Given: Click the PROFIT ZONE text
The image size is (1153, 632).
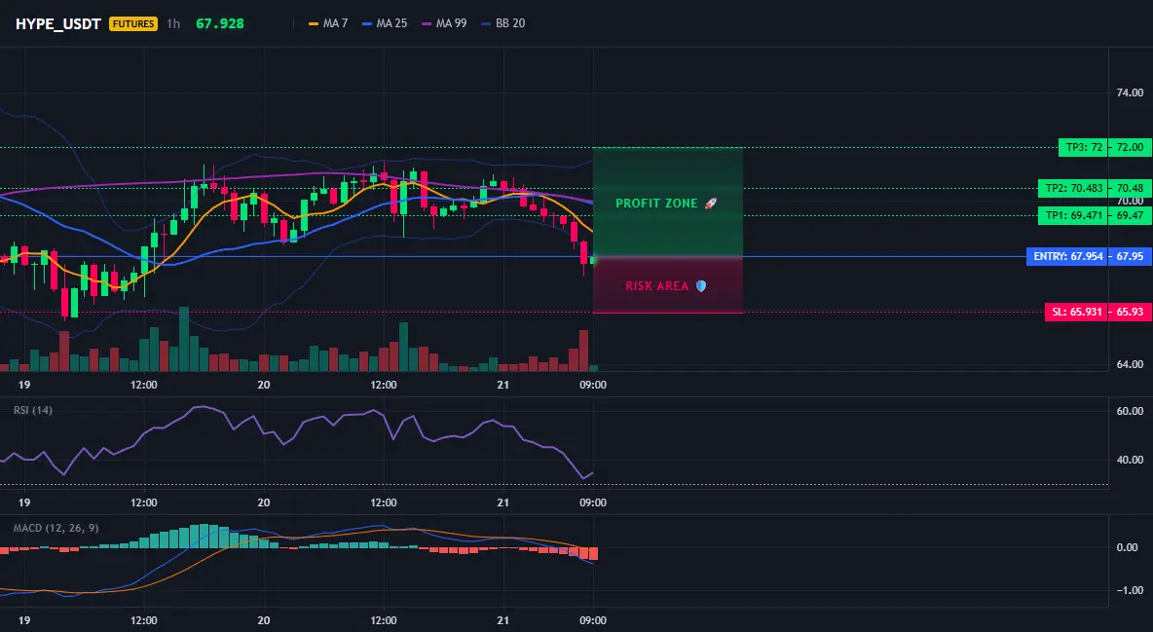Looking at the screenshot, I should (x=656, y=204).
